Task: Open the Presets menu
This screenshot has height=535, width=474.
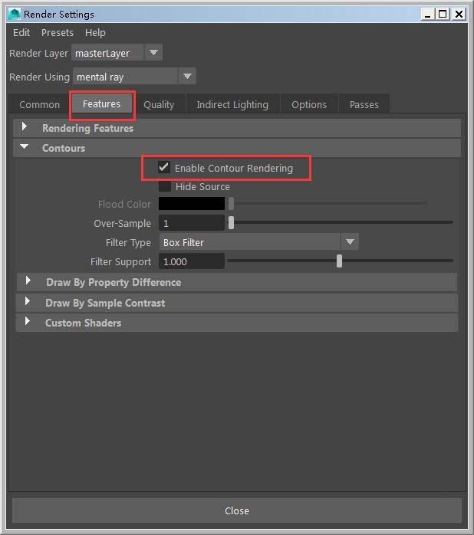Action: coord(57,33)
